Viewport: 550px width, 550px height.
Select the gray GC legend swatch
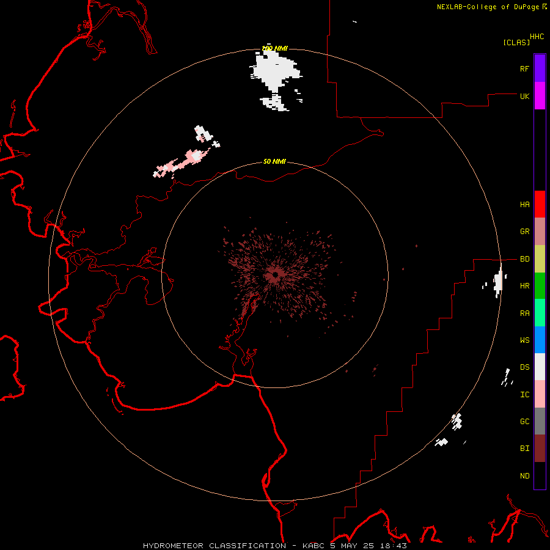(x=540, y=421)
